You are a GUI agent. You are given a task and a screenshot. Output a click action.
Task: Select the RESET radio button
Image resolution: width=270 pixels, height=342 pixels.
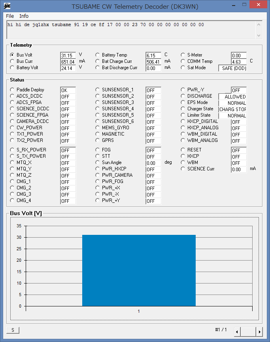click(x=183, y=149)
